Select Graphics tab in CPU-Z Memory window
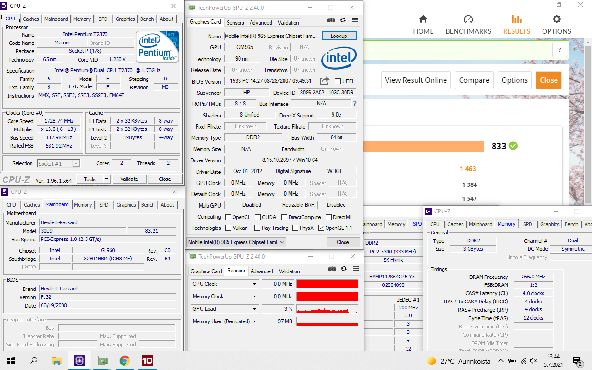The image size is (592, 370). click(x=550, y=224)
